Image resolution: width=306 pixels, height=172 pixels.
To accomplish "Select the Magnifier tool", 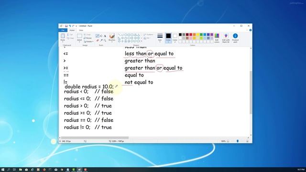I will 105,40.
